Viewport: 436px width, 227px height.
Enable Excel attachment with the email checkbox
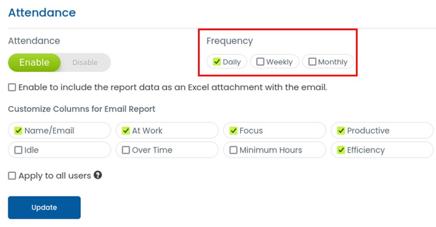point(12,88)
